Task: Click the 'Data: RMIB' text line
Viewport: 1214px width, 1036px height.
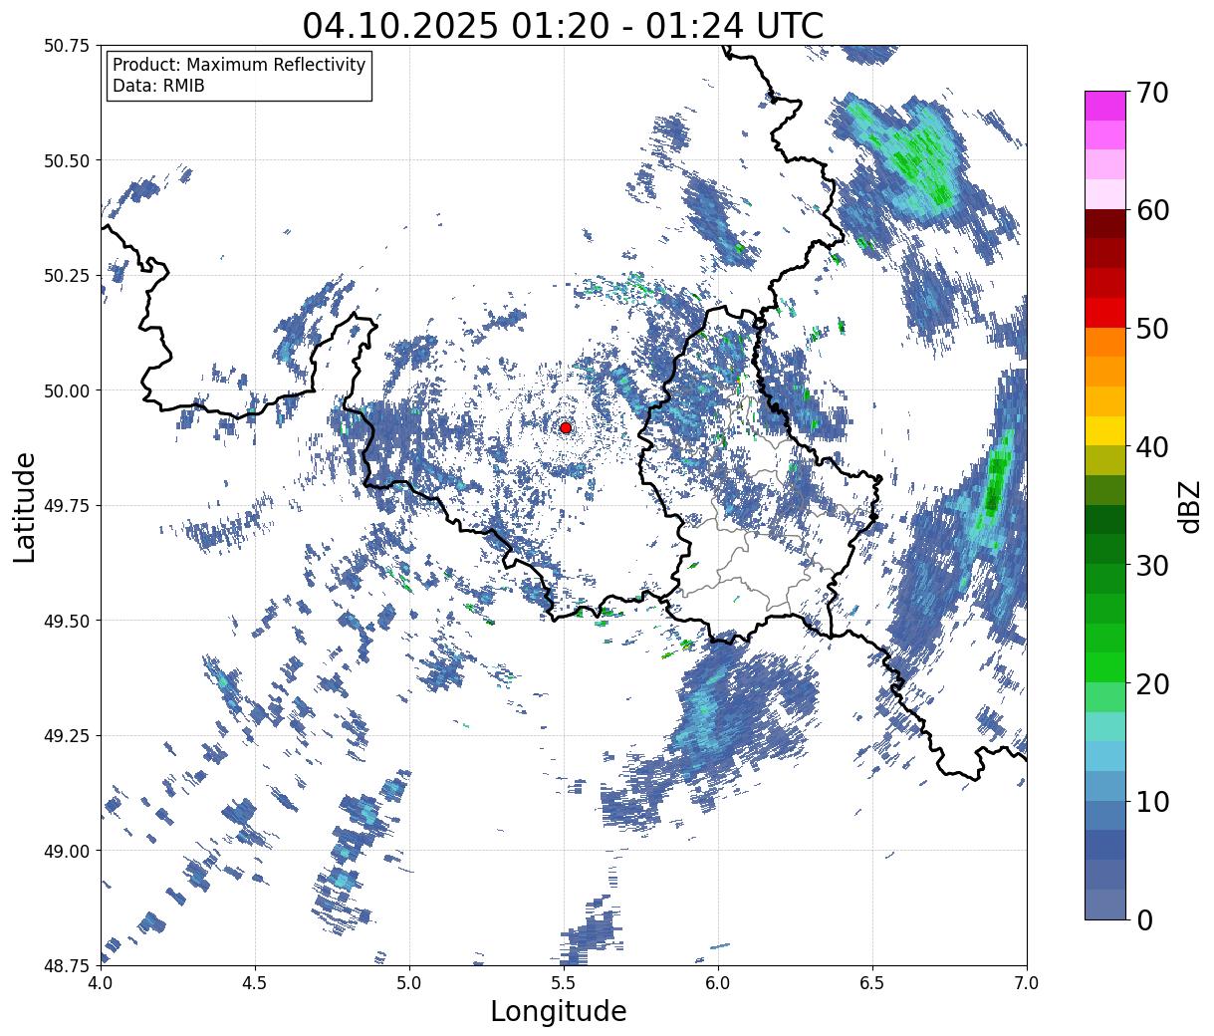Action: [x=158, y=86]
